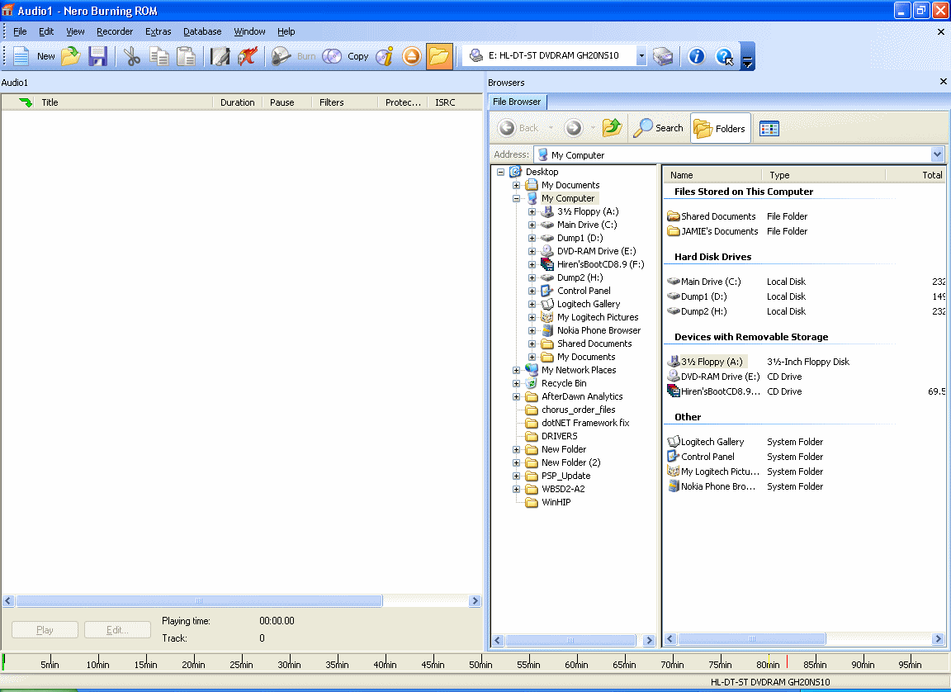The image size is (951, 692).
Task: Expand DVD-RAM Drive (E:) tree node
Action: click(532, 251)
